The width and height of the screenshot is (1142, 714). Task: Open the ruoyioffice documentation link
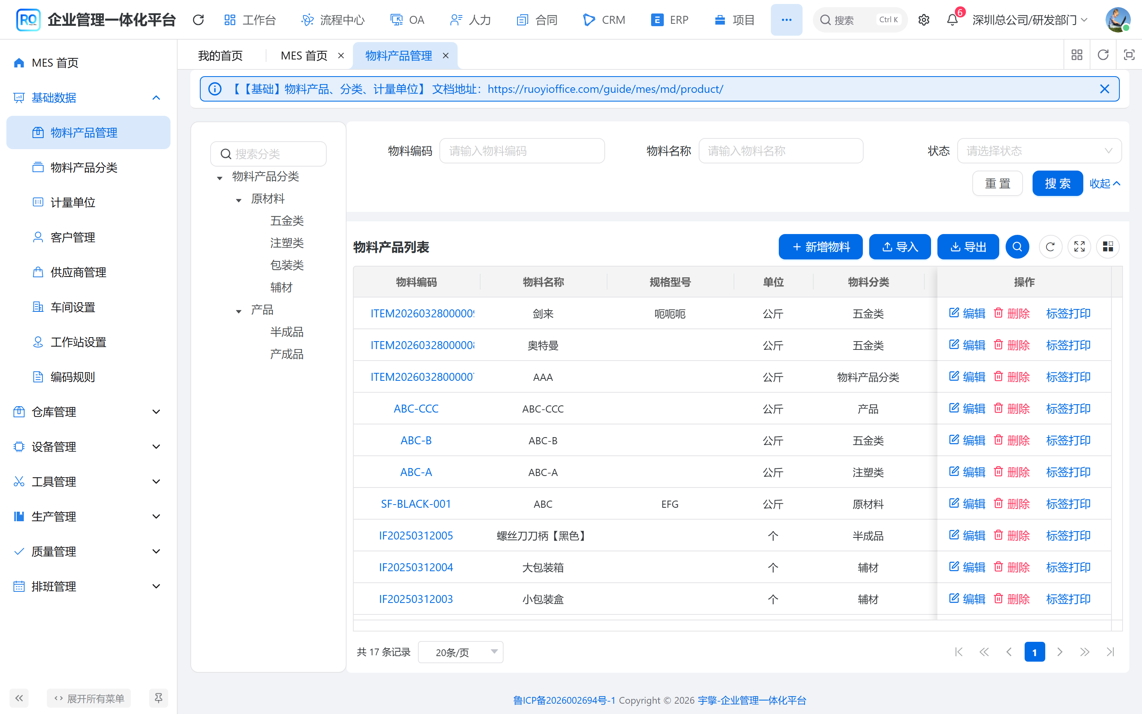[x=605, y=89]
